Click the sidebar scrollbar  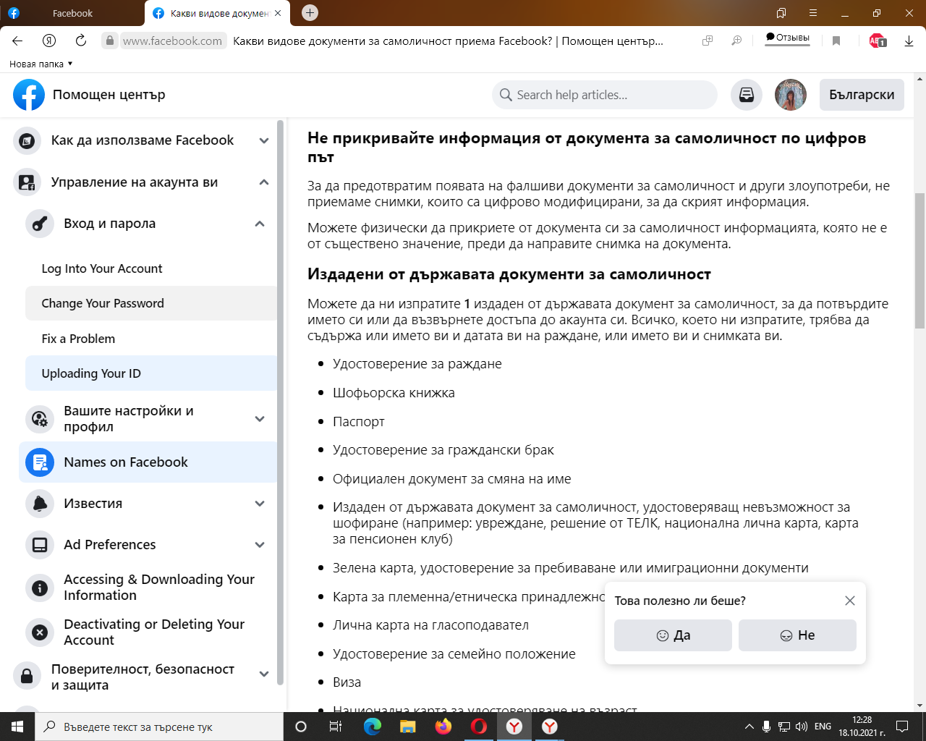pos(281,402)
